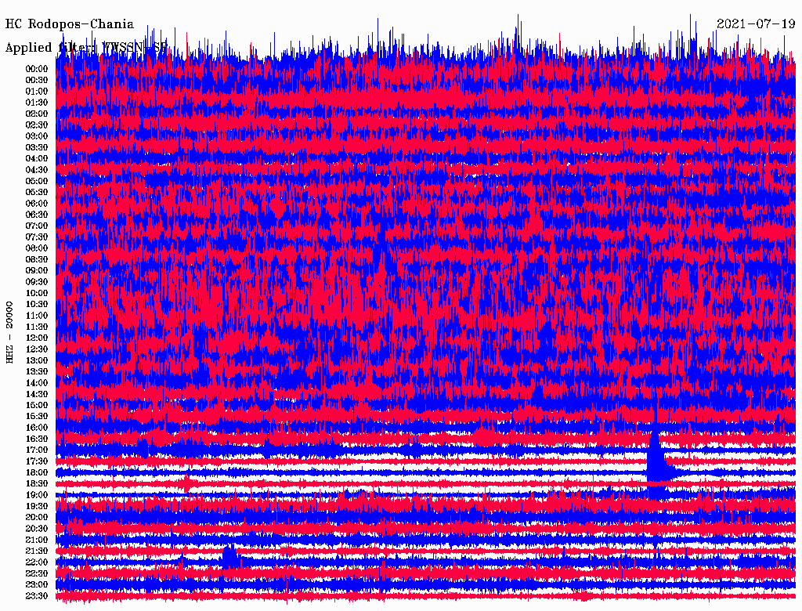Image resolution: width=802 pixels, height=611 pixels.
Task: Click the Applied filter text label
Action: point(86,48)
